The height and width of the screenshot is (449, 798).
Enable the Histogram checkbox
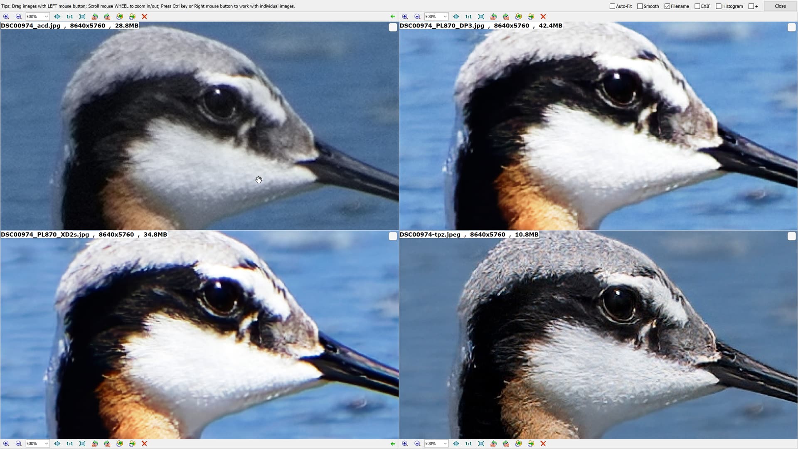719,6
